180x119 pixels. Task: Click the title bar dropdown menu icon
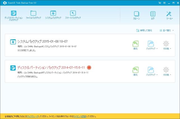pyautogui.click(x=165, y=3)
